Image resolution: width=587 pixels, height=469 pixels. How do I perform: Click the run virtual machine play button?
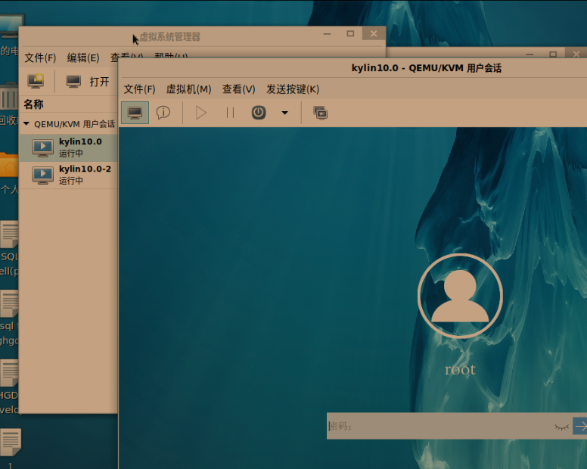(201, 112)
